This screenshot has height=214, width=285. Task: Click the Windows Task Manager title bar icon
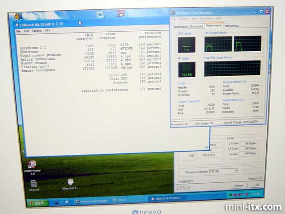point(173,12)
